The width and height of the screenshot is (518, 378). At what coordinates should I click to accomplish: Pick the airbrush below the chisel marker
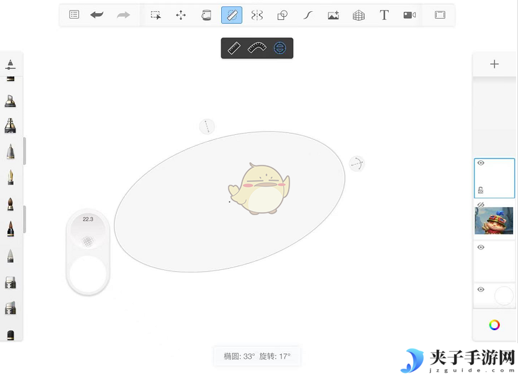[10, 126]
